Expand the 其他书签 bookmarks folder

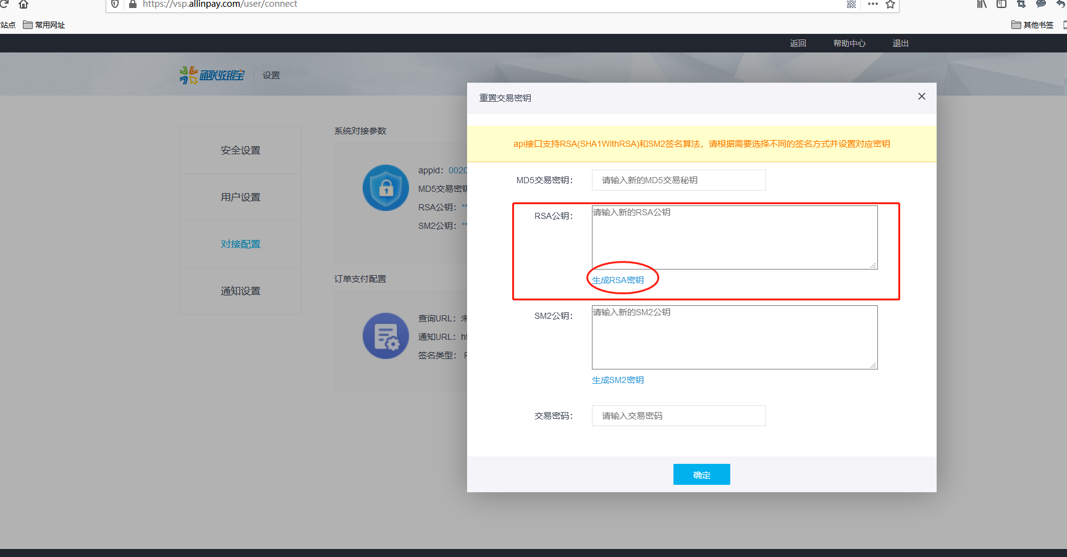tap(1032, 25)
